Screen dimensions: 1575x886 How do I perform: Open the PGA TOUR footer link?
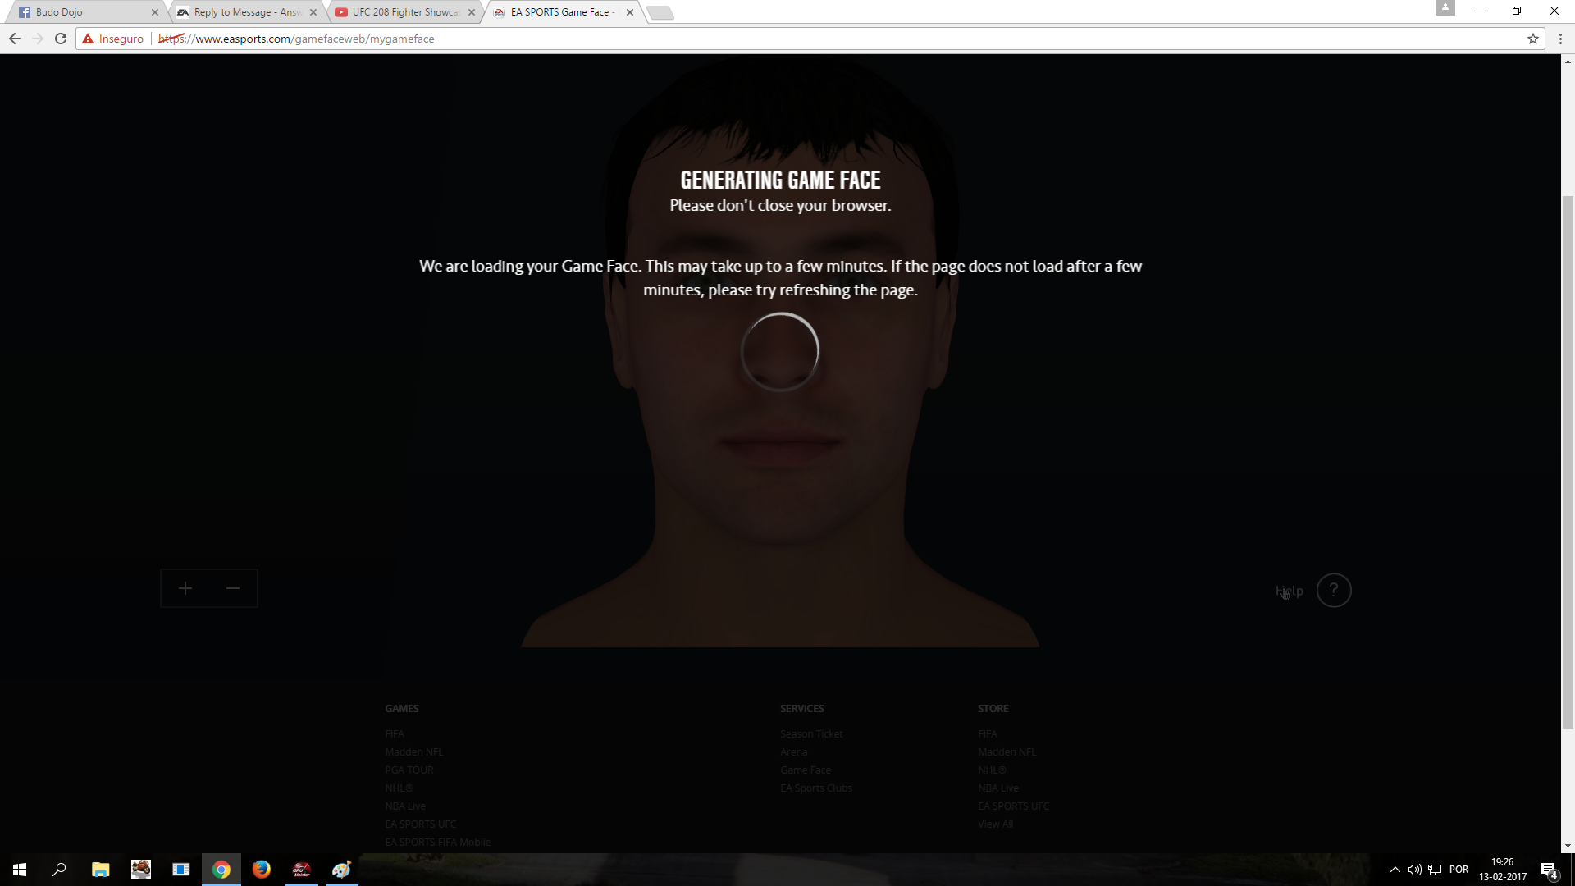pos(409,770)
